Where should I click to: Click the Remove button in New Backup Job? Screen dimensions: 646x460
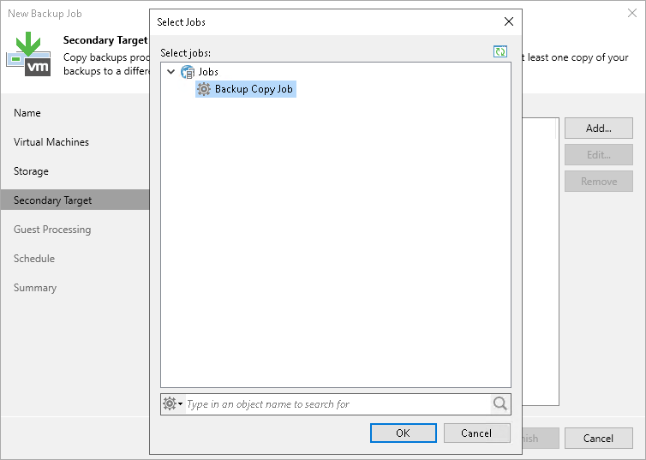point(599,182)
